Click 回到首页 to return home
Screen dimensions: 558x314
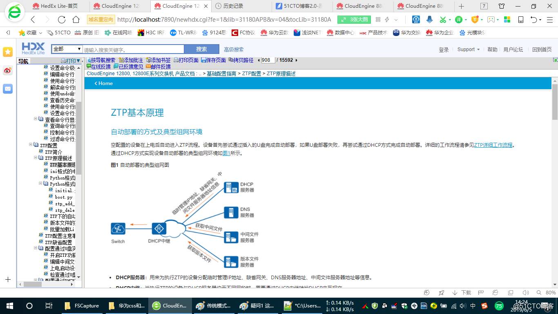(x=542, y=49)
